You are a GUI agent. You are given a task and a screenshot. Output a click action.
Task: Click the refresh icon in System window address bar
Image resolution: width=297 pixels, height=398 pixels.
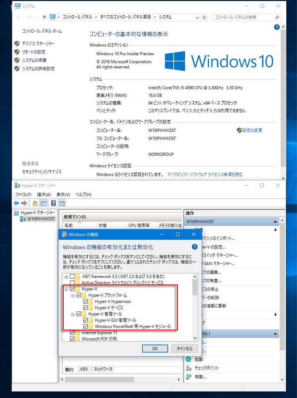click(x=204, y=17)
